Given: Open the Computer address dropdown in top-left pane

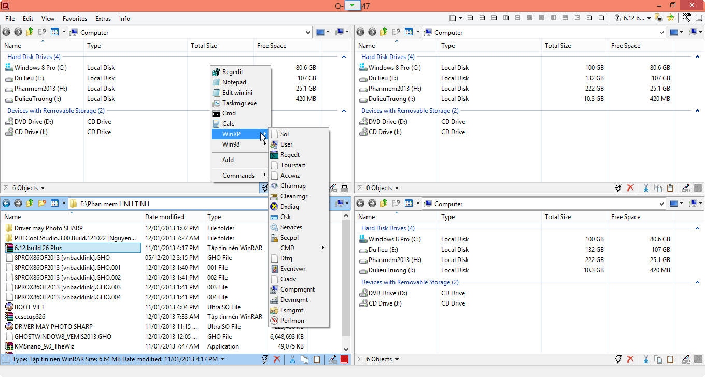Looking at the screenshot, I should [x=307, y=32].
